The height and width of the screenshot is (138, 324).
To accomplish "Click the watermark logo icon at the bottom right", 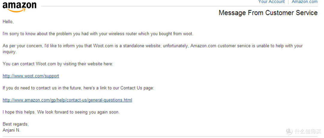I will pyautogui.click(x=289, y=131).
